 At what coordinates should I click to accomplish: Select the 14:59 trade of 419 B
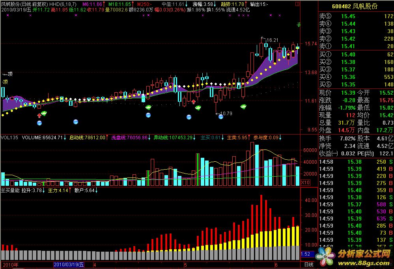coord(356,169)
